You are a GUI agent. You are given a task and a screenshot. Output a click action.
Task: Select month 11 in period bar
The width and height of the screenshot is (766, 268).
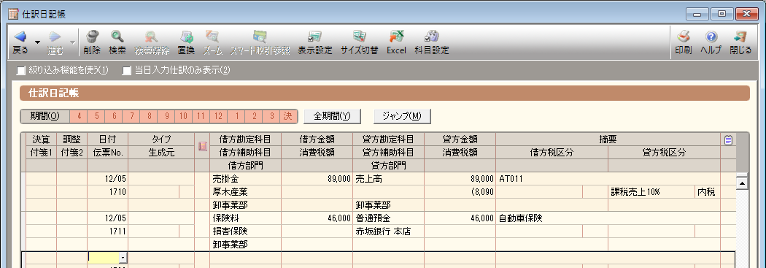(201, 117)
